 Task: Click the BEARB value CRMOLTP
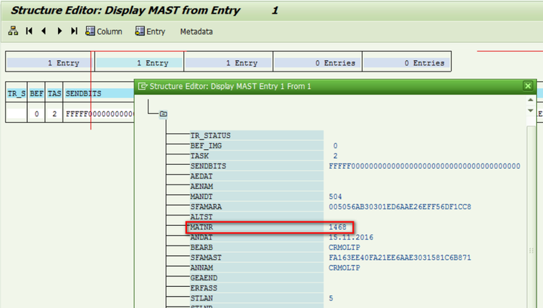344,248
